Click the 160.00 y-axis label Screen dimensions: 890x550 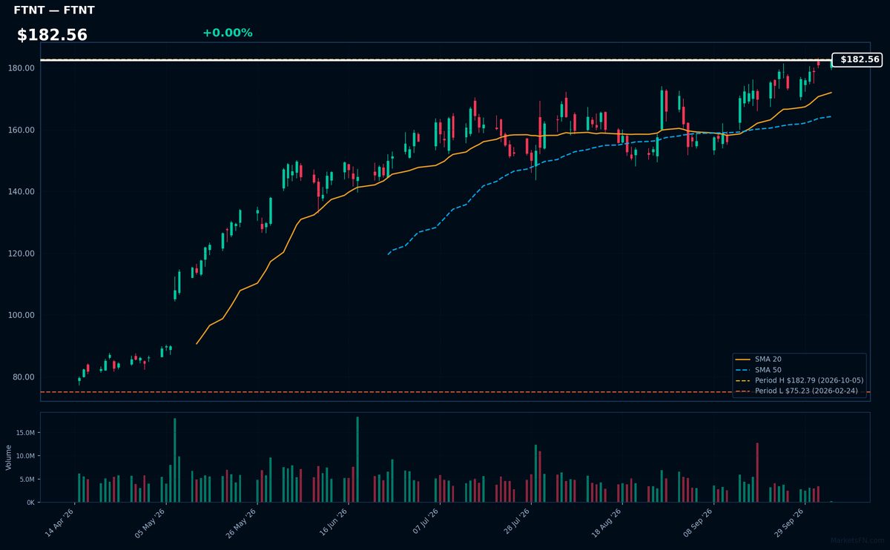click(22, 130)
